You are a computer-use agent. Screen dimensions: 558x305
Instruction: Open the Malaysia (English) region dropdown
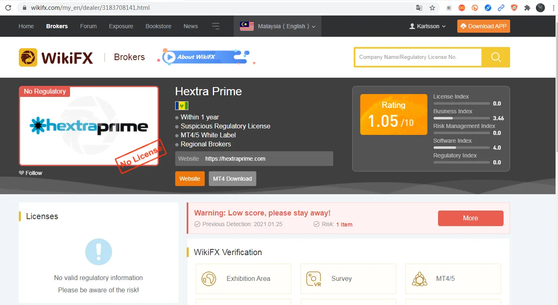pyautogui.click(x=278, y=26)
